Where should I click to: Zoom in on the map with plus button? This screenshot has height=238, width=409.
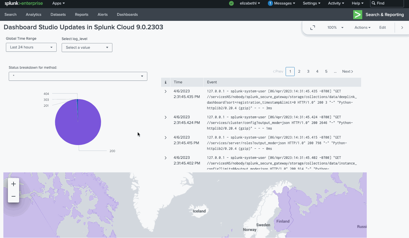(x=14, y=184)
